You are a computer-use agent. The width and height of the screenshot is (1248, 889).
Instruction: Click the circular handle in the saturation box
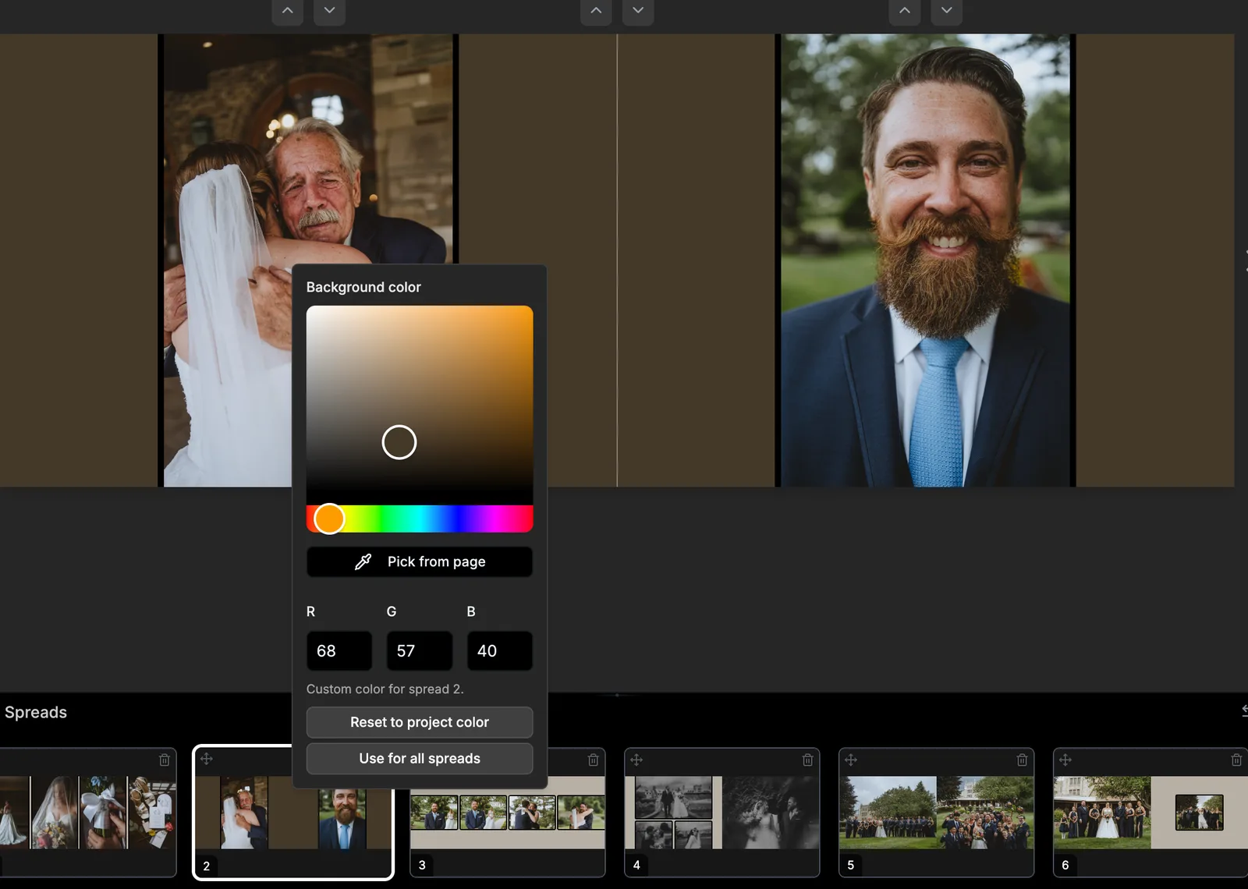click(x=399, y=442)
